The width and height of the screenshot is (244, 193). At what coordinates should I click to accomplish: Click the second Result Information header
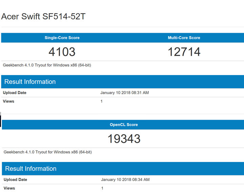tap(30, 169)
